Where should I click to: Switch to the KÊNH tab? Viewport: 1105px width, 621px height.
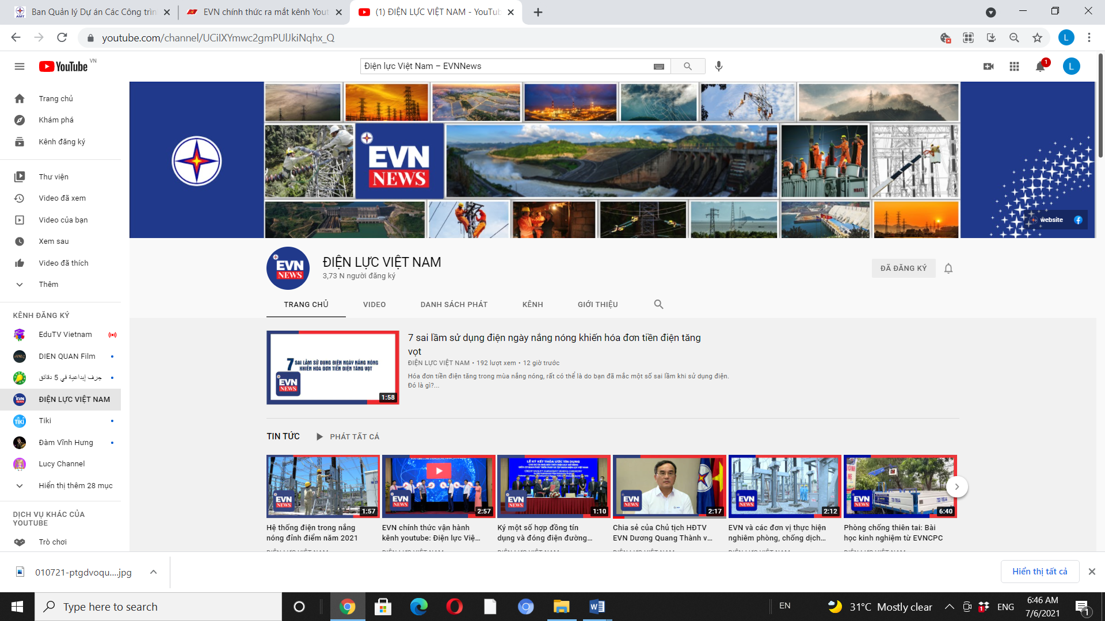point(533,304)
